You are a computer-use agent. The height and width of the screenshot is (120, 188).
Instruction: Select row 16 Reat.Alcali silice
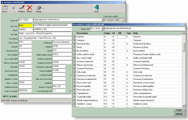point(127,44)
